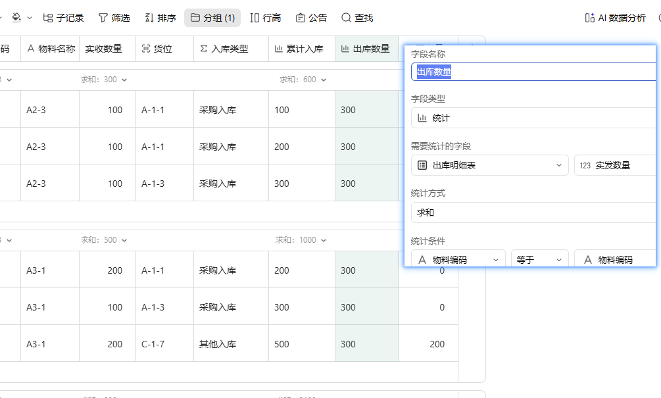Open the 公告 announcement panel
The width and height of the screenshot is (661, 398).
(311, 18)
